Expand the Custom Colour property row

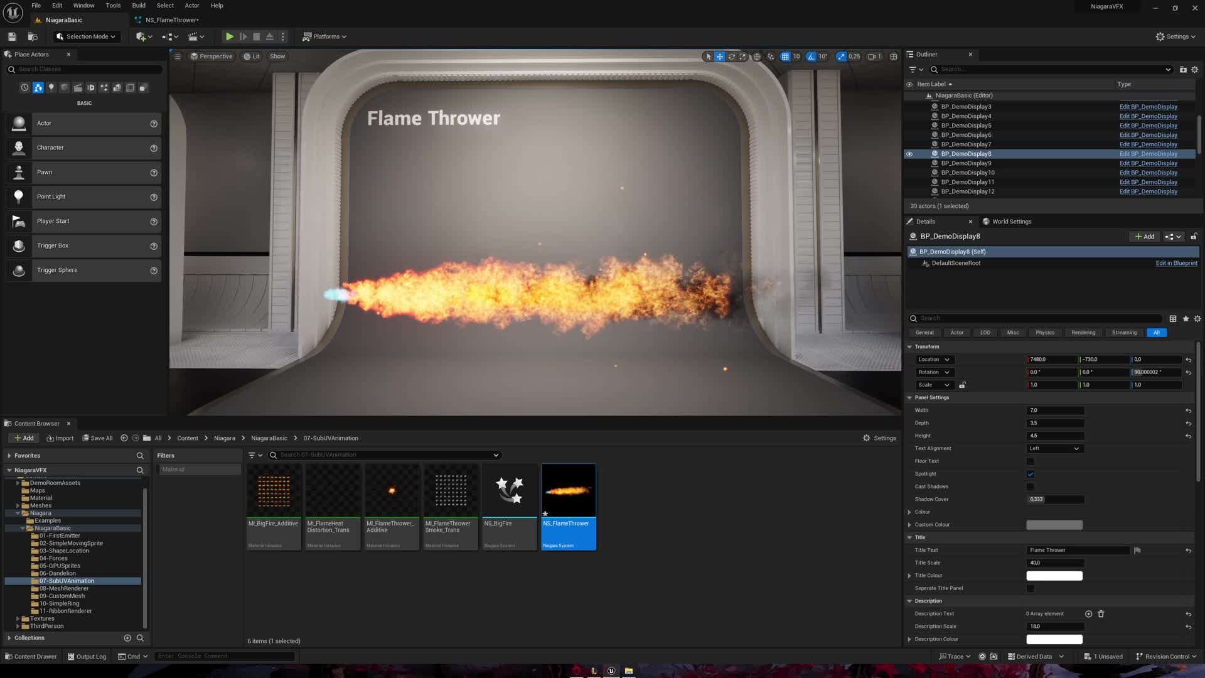tap(910, 524)
